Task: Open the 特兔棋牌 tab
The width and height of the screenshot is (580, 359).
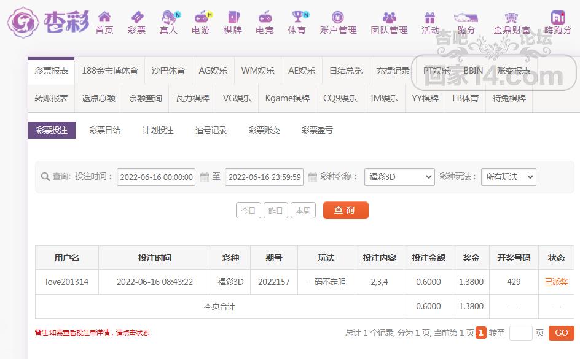Action: tap(509, 98)
